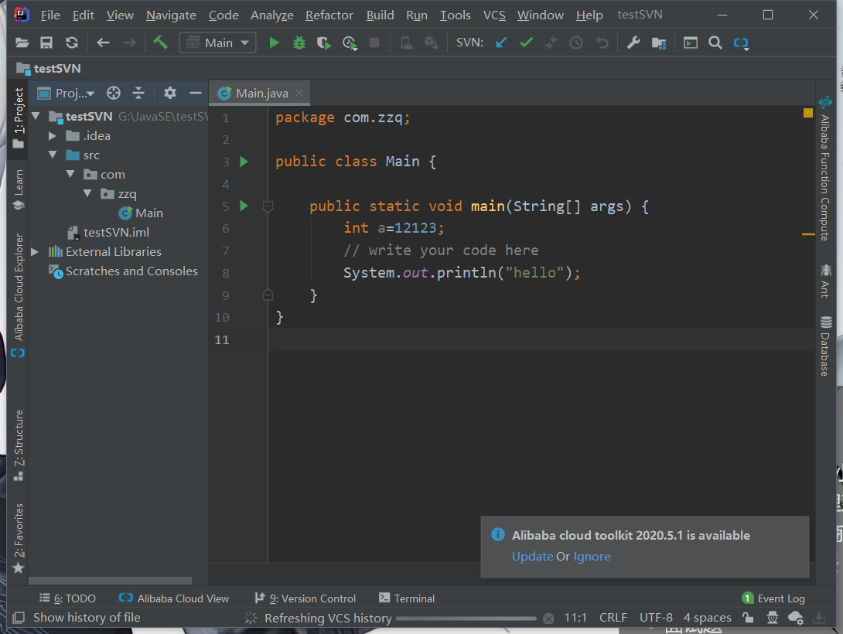Click the Update link in notification
The image size is (843, 634).
coord(532,556)
